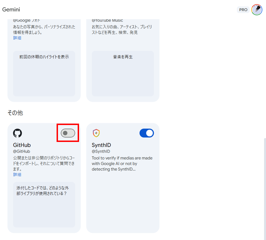The image size is (266, 240).
Task: Click the @SynthID handle text
Action: [101, 151]
